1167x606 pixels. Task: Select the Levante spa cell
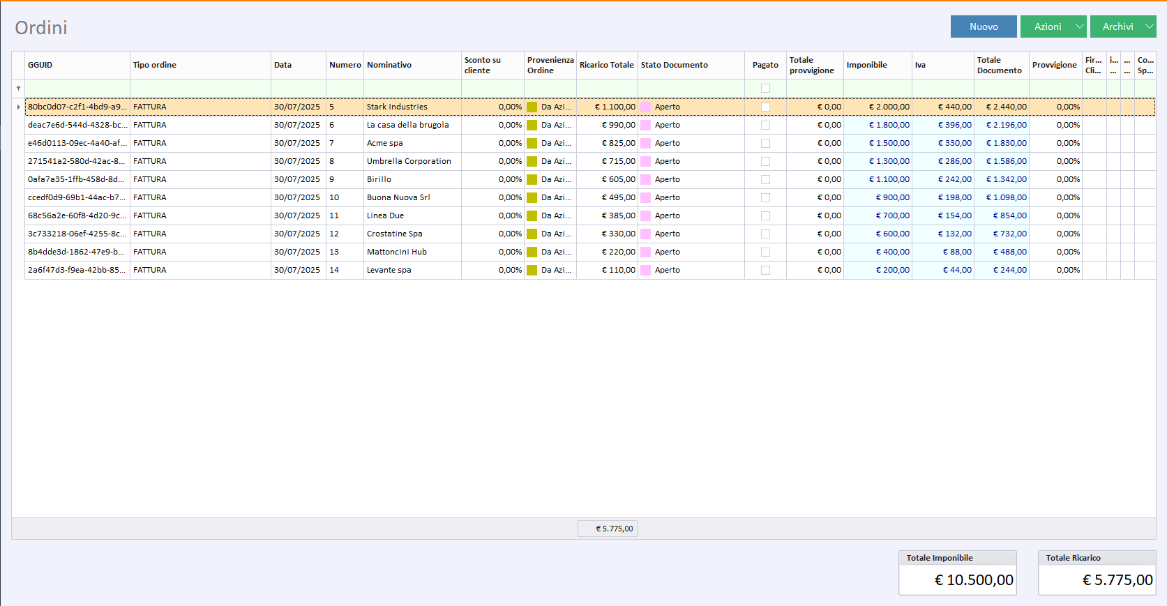[413, 270]
